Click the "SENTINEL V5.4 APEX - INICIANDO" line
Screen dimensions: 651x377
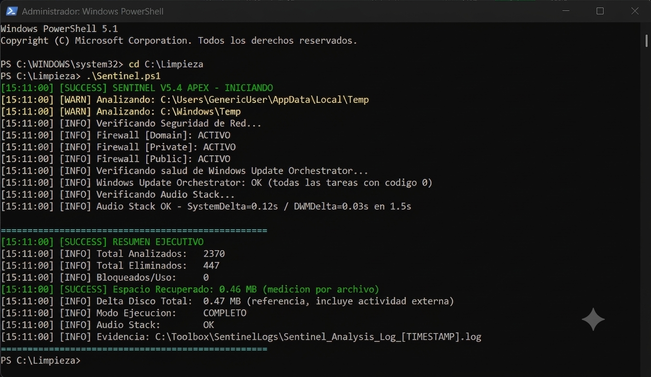pos(137,88)
